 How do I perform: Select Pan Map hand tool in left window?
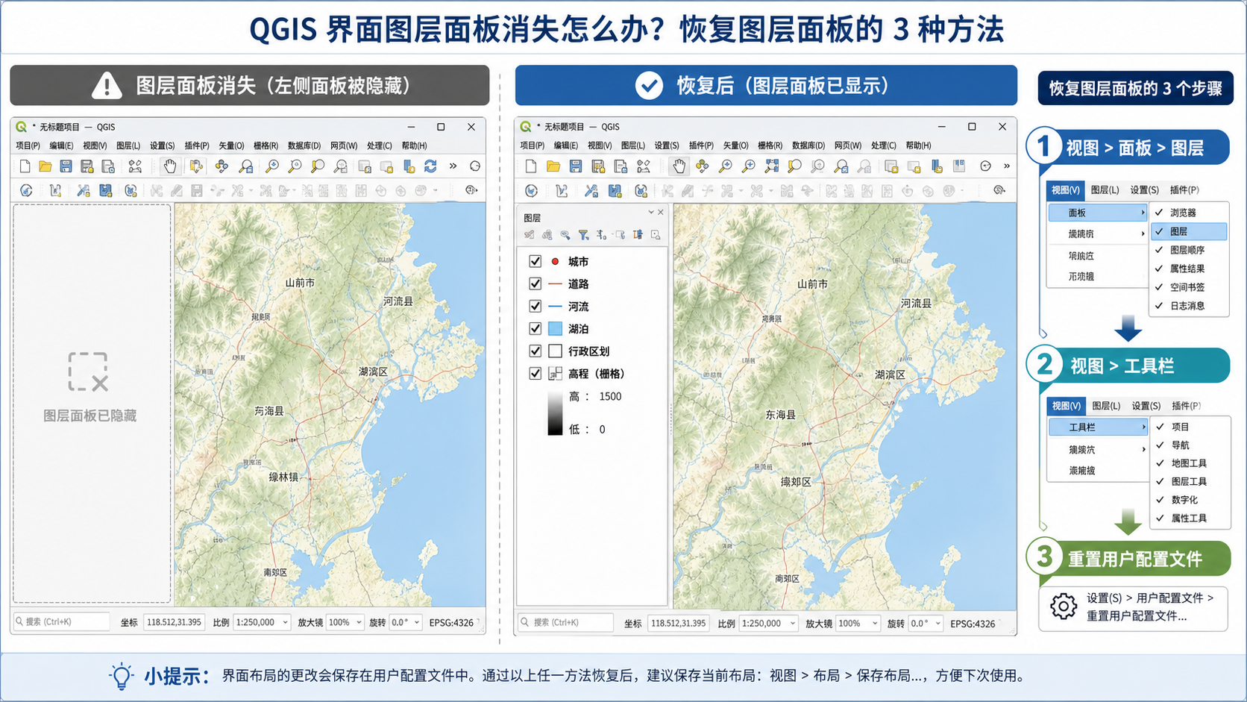[x=170, y=166]
